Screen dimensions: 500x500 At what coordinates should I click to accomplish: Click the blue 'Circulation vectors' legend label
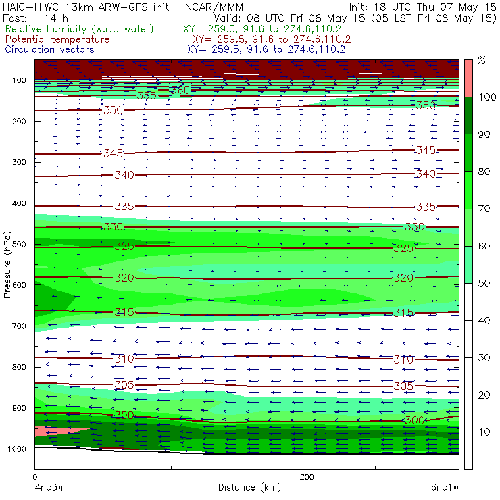(x=49, y=49)
